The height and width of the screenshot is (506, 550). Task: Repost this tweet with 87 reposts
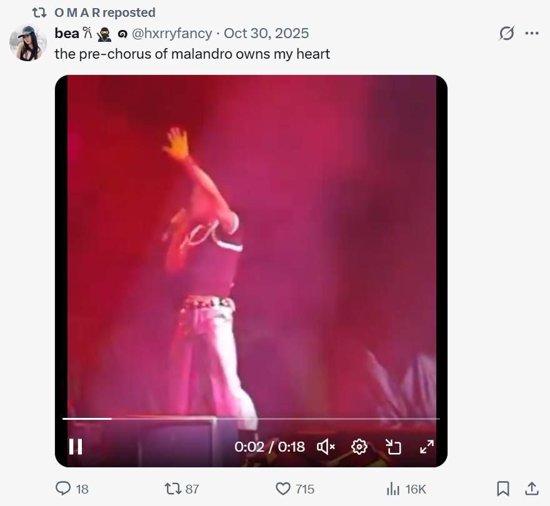tap(172, 489)
